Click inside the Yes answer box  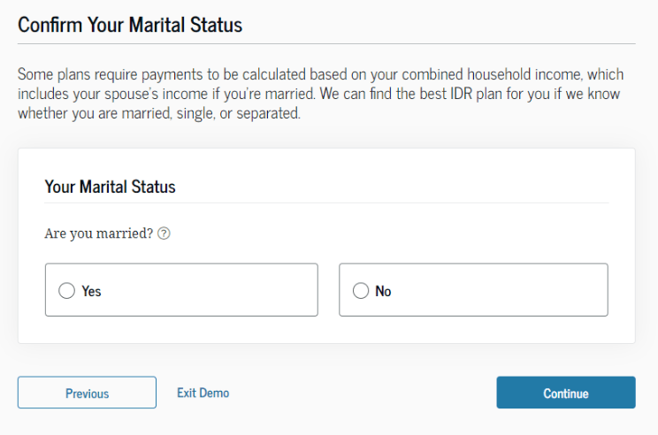pos(203,290)
